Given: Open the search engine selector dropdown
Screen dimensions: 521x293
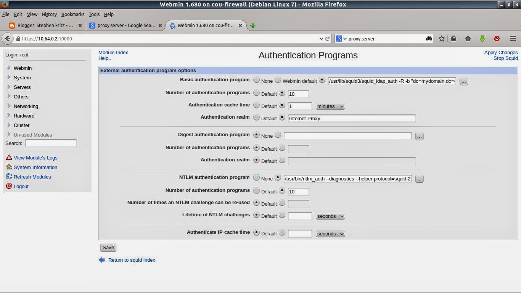Looking at the screenshot, I should (x=341, y=39).
